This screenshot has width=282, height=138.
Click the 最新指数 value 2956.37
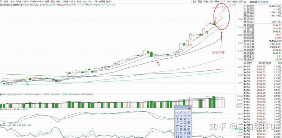(x=277, y=26)
